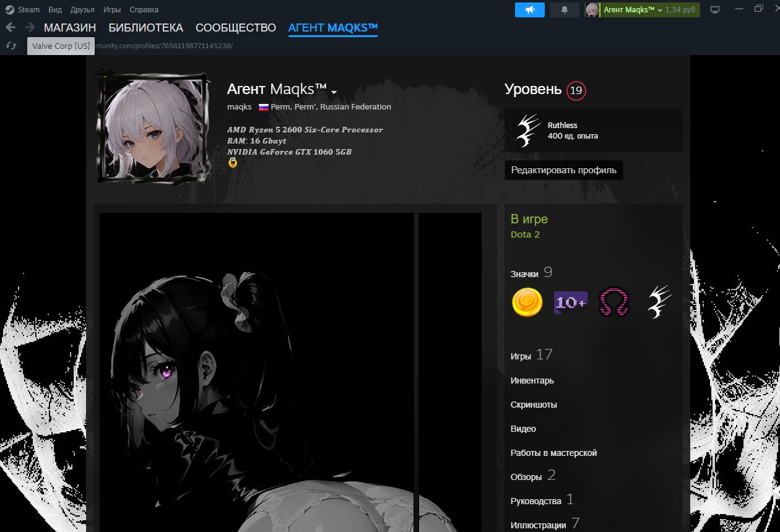Open Инвентарь link
Viewport: 780px width, 532px height.
coord(532,380)
